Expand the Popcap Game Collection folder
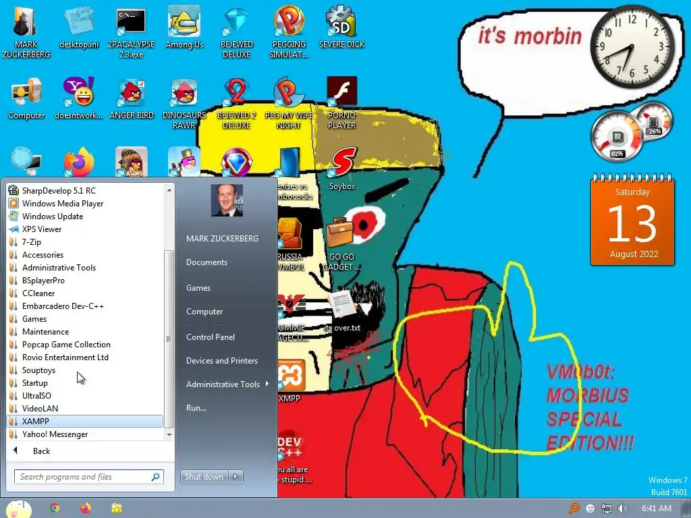691x518 pixels. (84, 345)
